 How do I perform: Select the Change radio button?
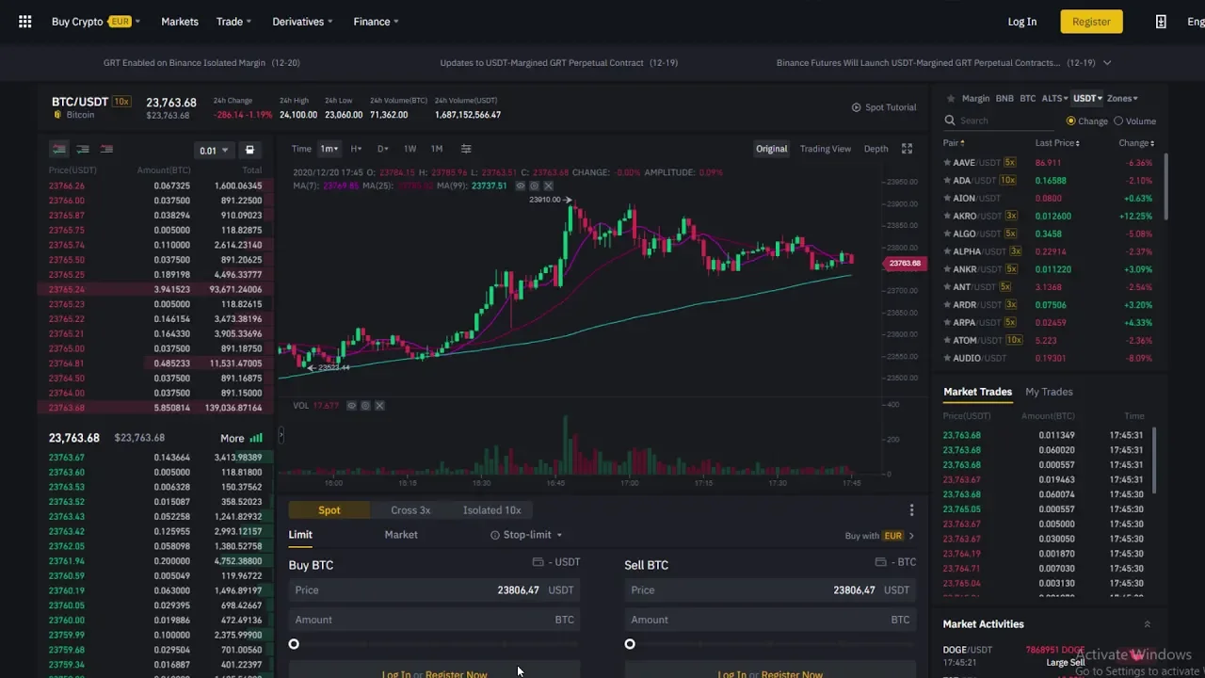[x=1071, y=121]
